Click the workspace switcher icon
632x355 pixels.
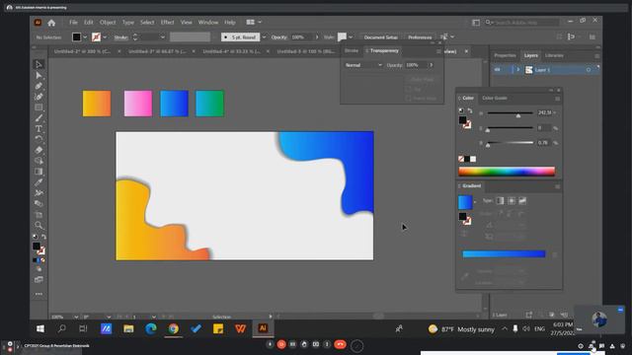pos(476,23)
